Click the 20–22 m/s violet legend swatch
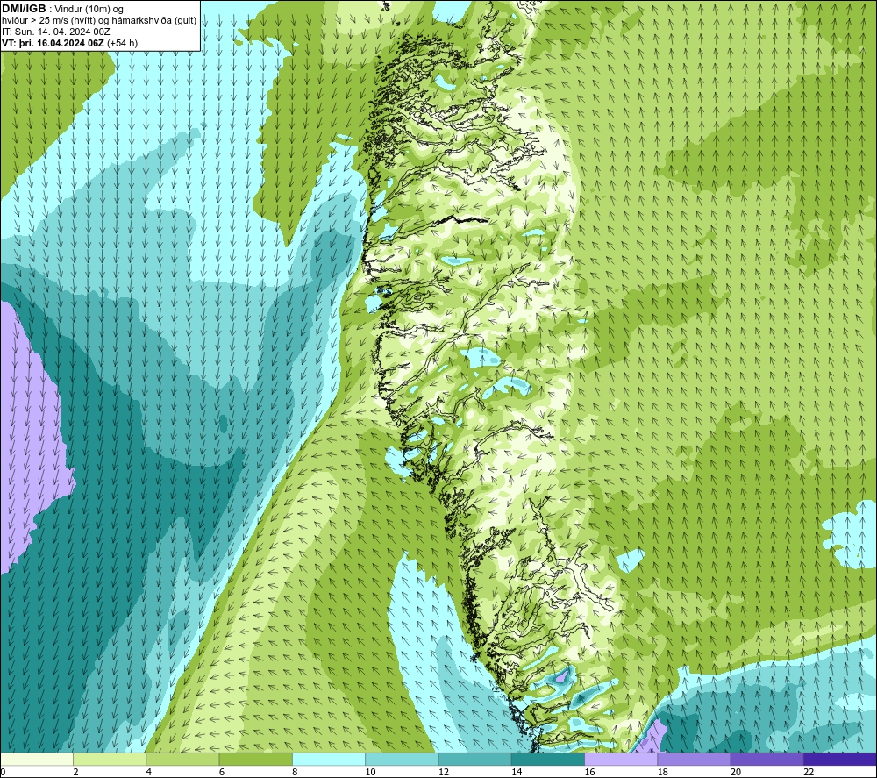877x778 pixels. click(766, 759)
